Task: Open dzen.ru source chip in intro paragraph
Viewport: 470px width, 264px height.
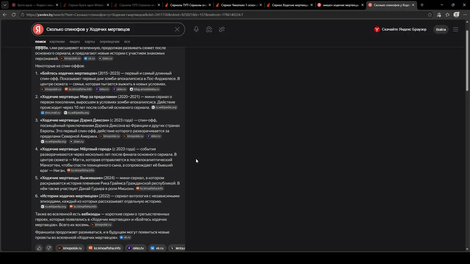Action: click(105, 58)
